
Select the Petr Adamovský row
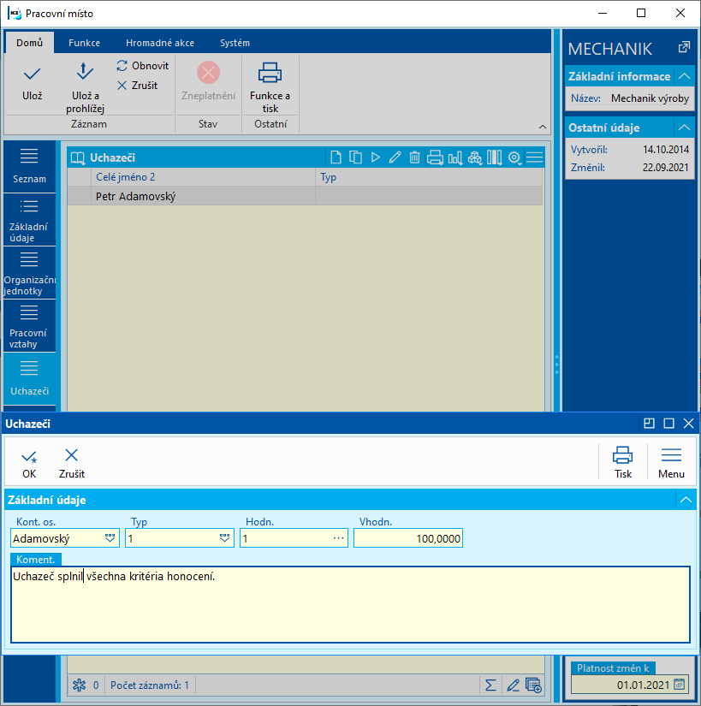tap(305, 196)
